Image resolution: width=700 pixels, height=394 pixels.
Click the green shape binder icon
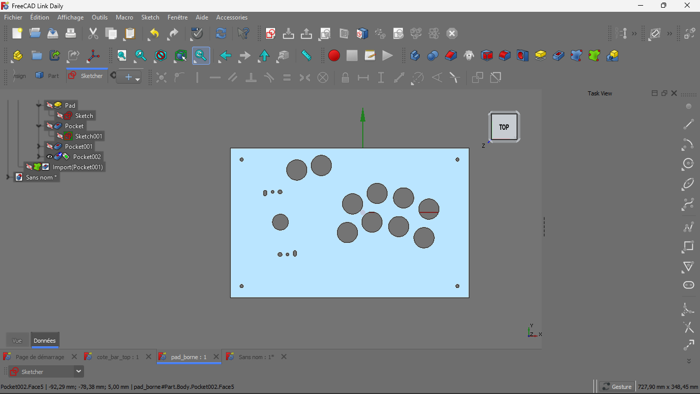(594, 55)
